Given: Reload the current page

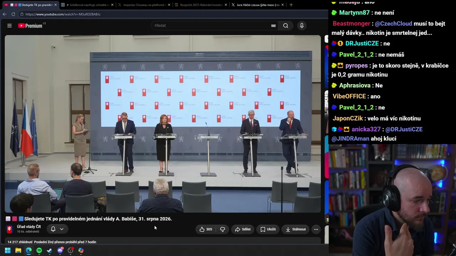Looking at the screenshot, I should point(13,14).
